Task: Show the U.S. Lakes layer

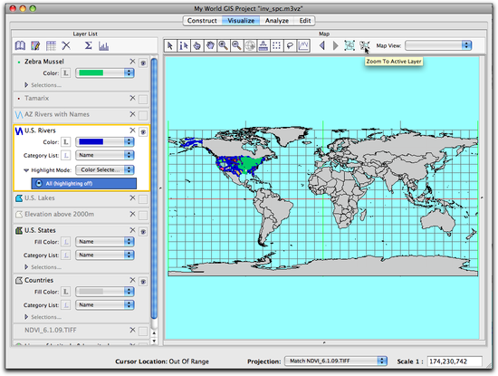Action: (143, 199)
